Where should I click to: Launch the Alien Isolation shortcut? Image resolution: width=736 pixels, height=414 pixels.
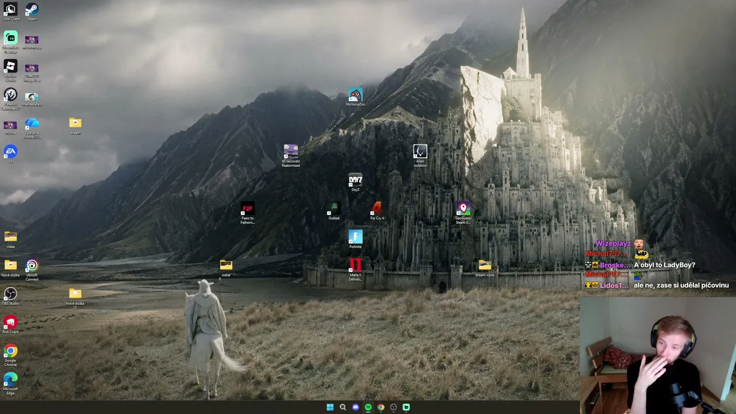click(420, 155)
